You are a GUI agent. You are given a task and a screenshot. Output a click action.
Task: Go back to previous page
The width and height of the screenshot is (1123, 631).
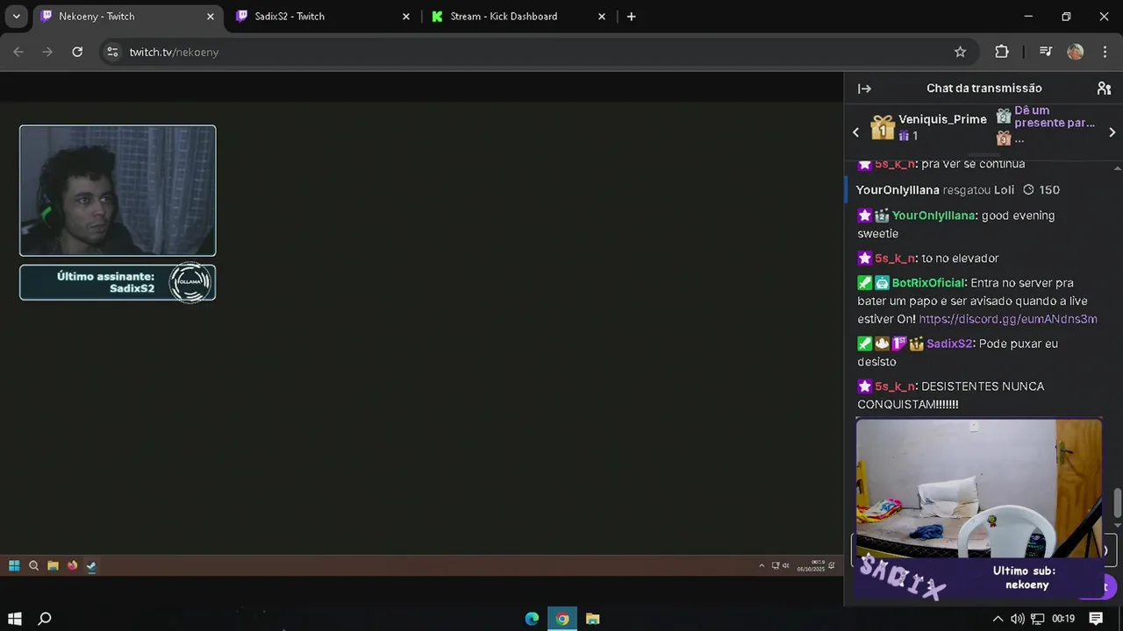click(18, 52)
